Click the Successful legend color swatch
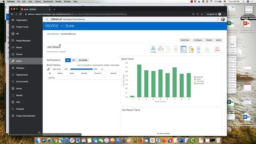This screenshot has width=256, height=144. coord(195,84)
